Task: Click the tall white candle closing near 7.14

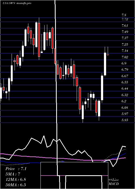Action: click(x=105, y=64)
